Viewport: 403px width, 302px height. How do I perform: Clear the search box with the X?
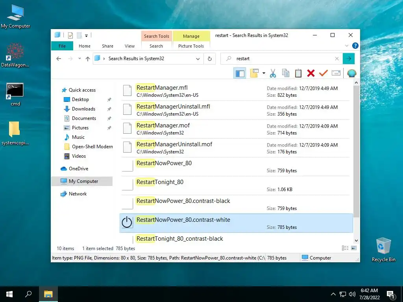click(337, 59)
